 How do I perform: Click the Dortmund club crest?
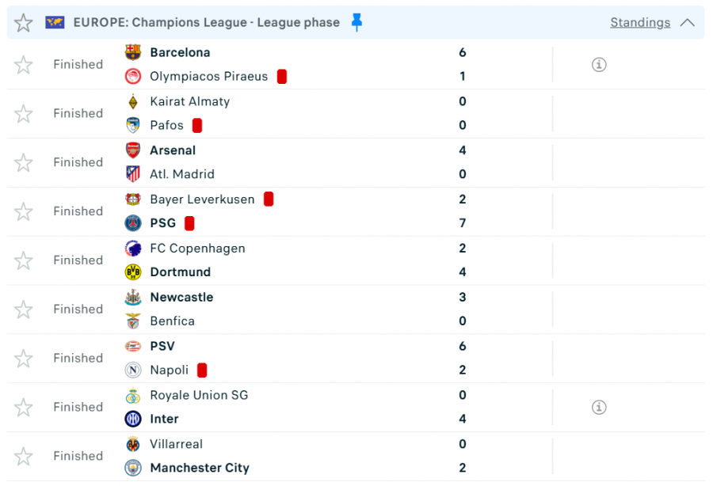pyautogui.click(x=133, y=272)
